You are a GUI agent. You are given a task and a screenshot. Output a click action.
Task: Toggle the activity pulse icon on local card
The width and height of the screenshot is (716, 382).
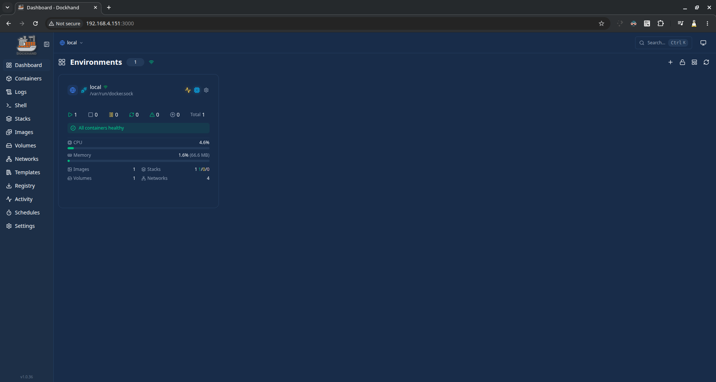click(188, 90)
